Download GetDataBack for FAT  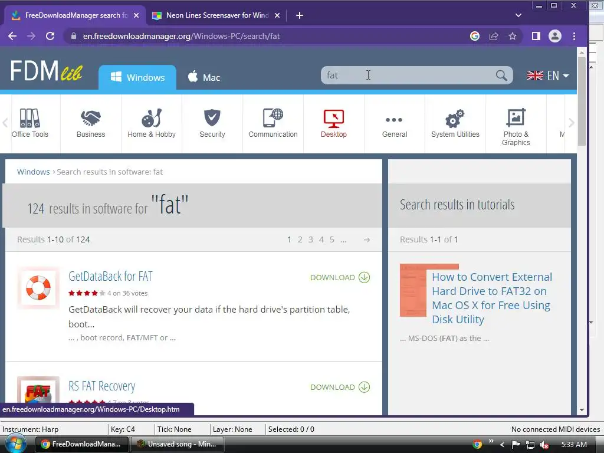coord(340,277)
